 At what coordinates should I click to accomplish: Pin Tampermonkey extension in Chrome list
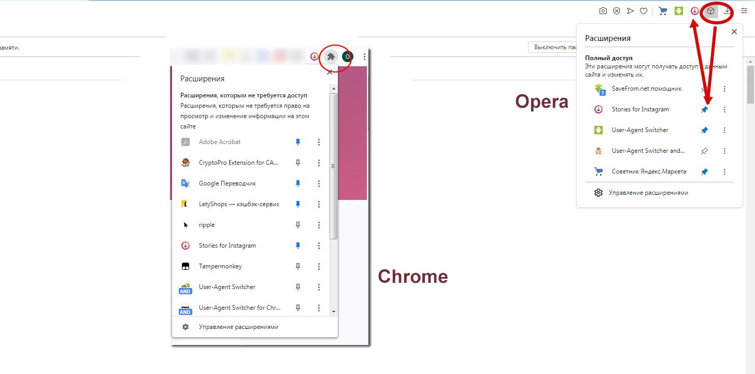(x=298, y=266)
